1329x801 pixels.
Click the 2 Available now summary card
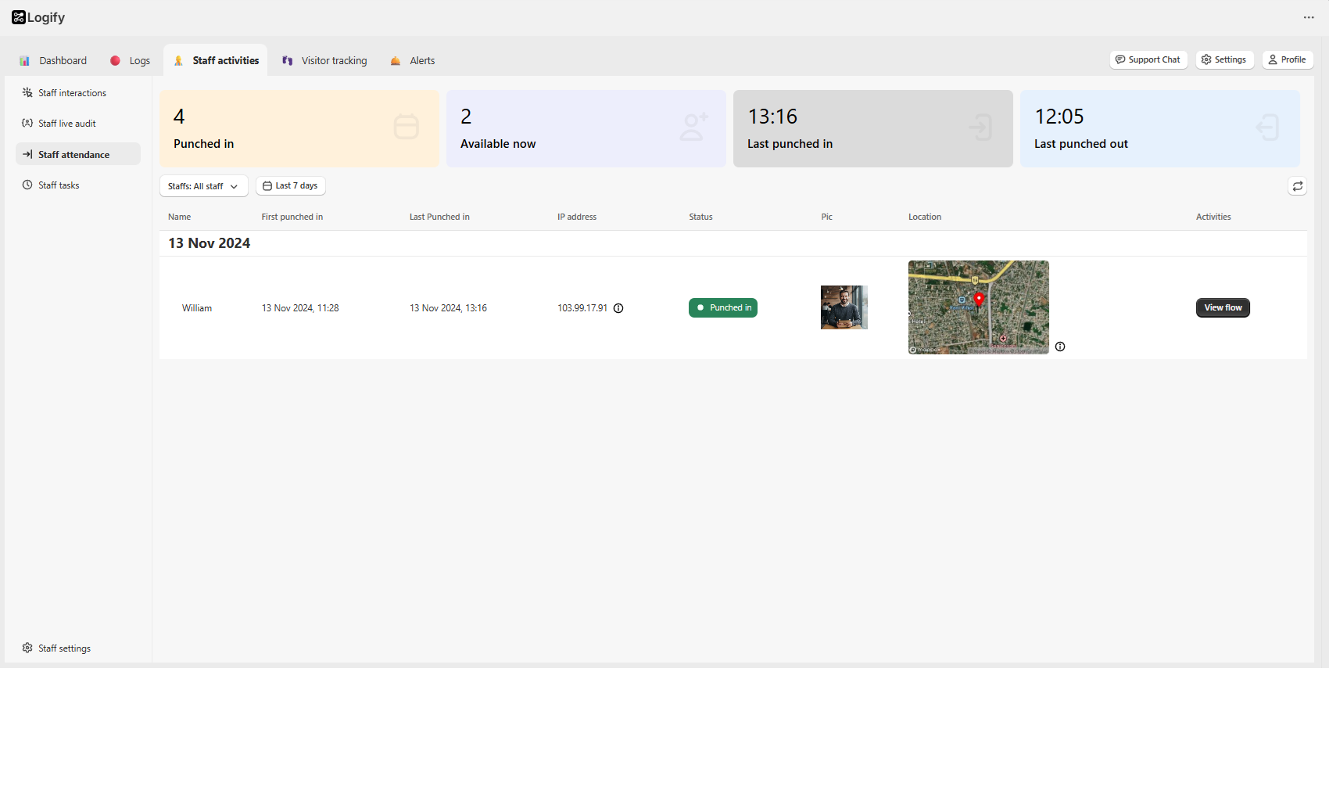coord(586,128)
